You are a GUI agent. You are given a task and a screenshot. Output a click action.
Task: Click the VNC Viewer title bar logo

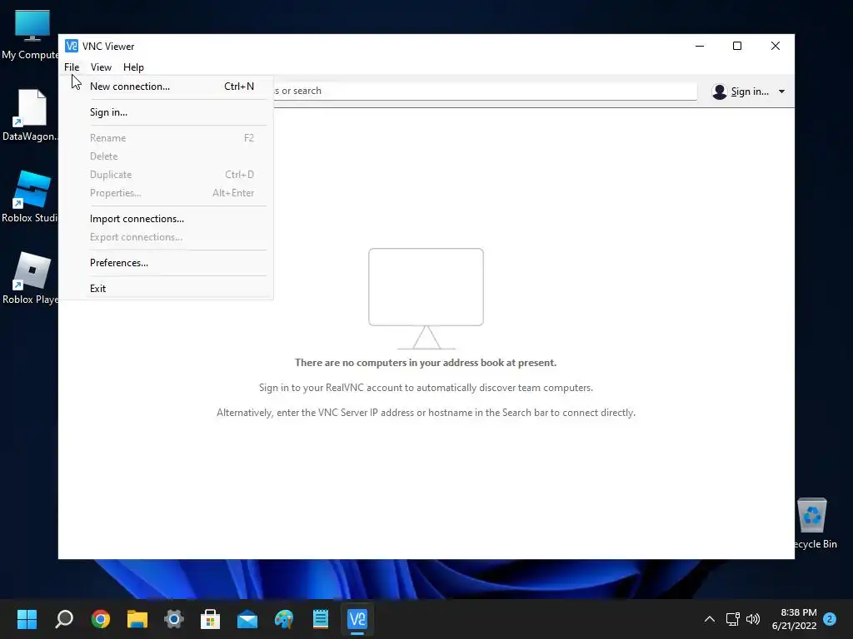tap(72, 46)
